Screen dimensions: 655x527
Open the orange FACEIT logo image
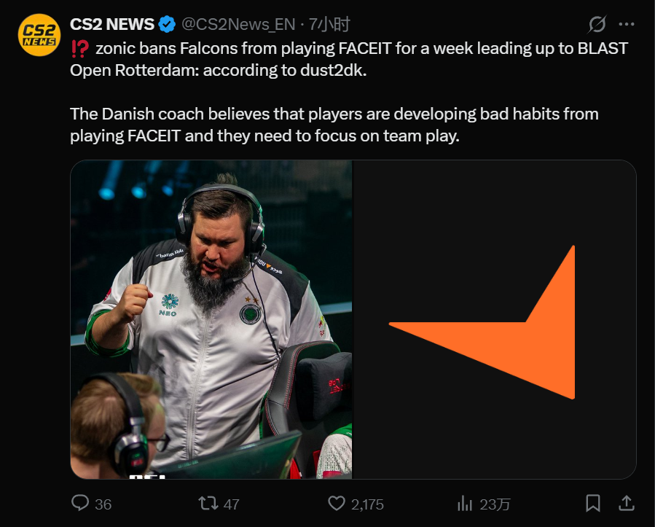[494, 319]
